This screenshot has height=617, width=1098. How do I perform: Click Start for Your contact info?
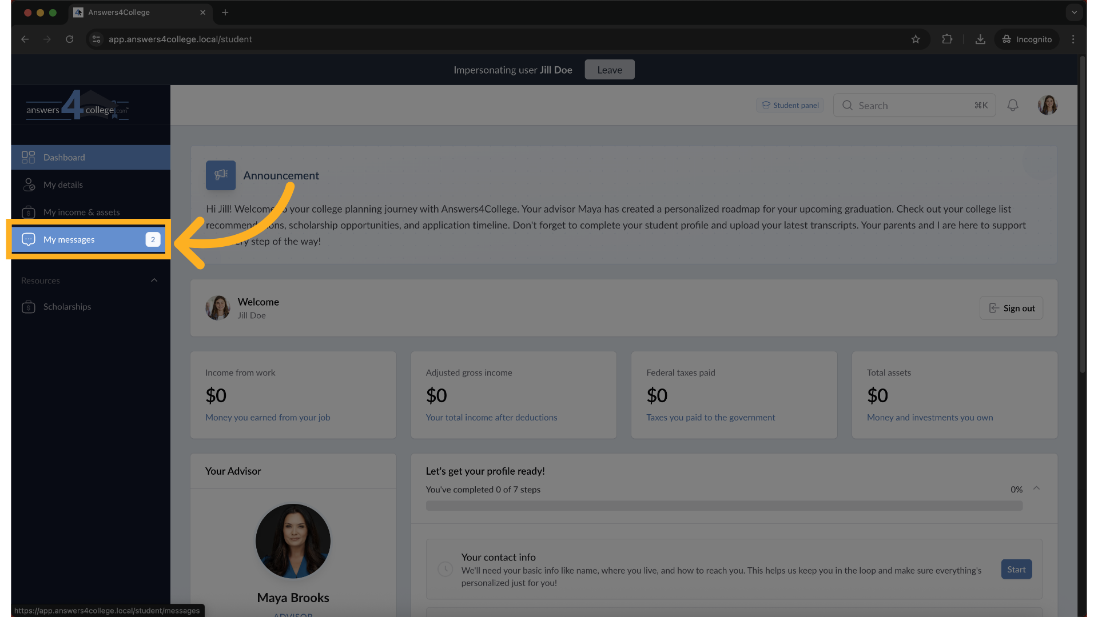coord(1016,569)
